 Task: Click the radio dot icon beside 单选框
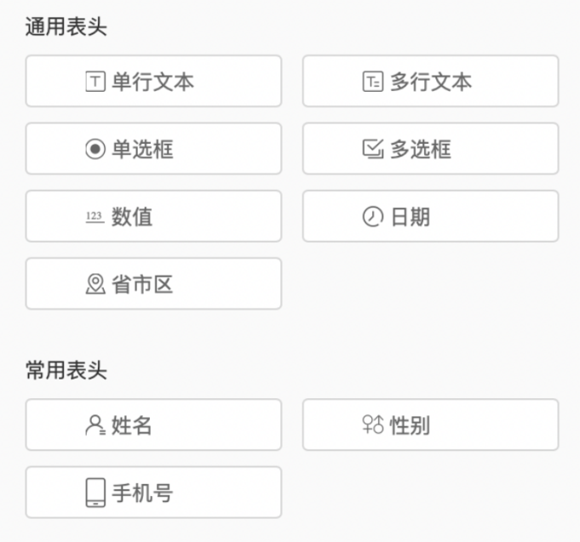tap(95, 150)
